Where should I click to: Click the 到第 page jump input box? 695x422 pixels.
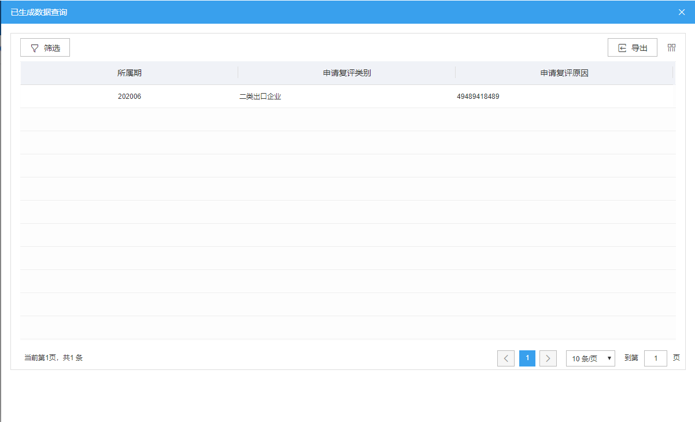[655, 358]
